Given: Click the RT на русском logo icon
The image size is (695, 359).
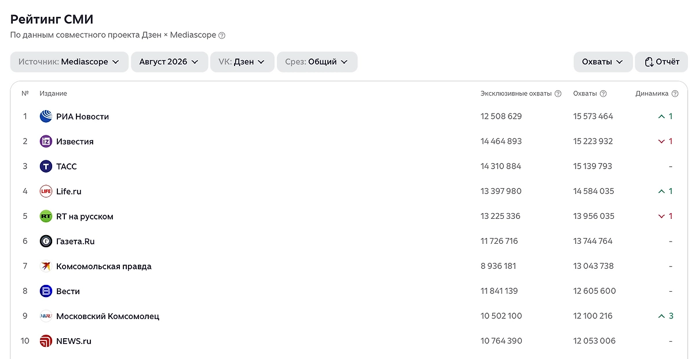Looking at the screenshot, I should click(46, 217).
